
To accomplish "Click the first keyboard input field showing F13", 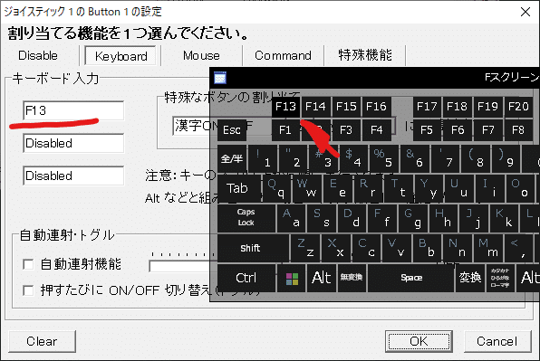I will coord(73,110).
